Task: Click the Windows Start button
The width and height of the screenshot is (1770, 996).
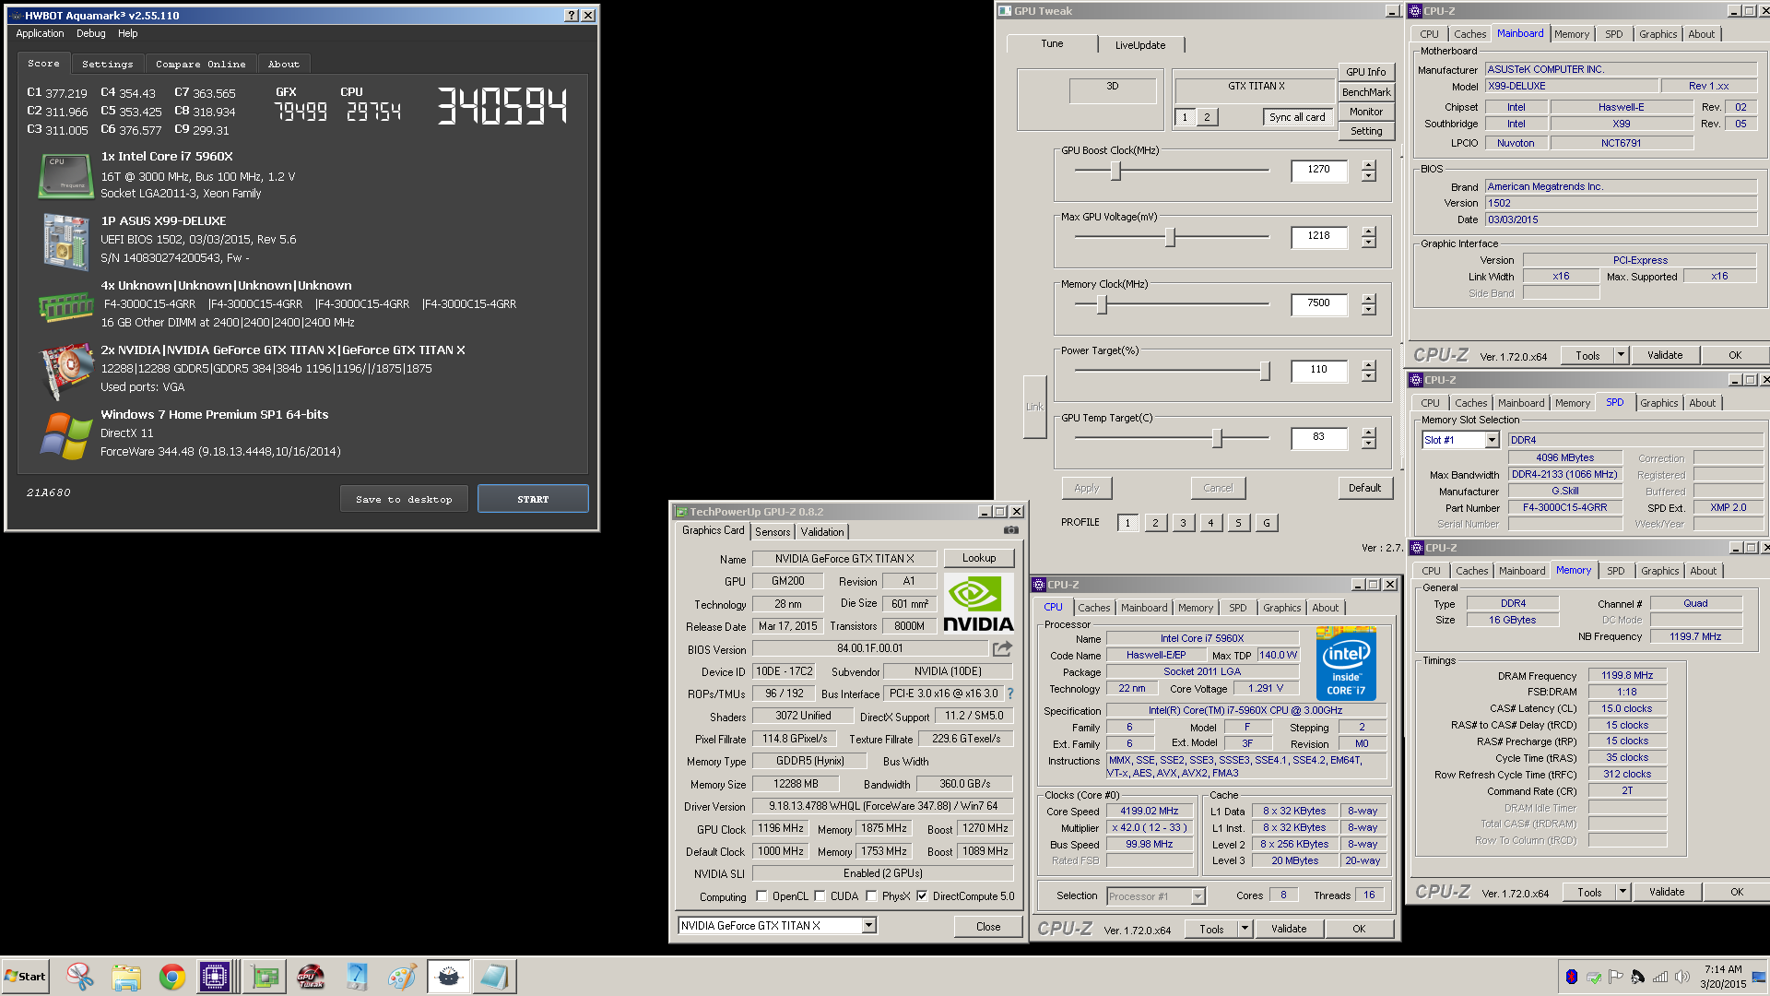Action: (x=25, y=977)
